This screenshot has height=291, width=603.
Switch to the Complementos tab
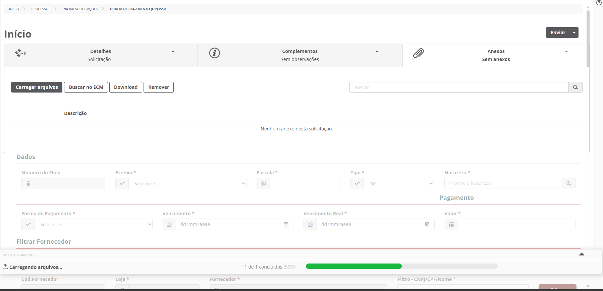click(299, 55)
